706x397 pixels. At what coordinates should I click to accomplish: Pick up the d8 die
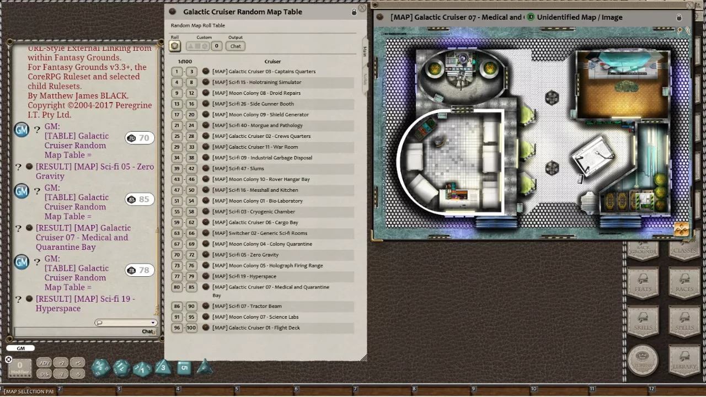(163, 367)
